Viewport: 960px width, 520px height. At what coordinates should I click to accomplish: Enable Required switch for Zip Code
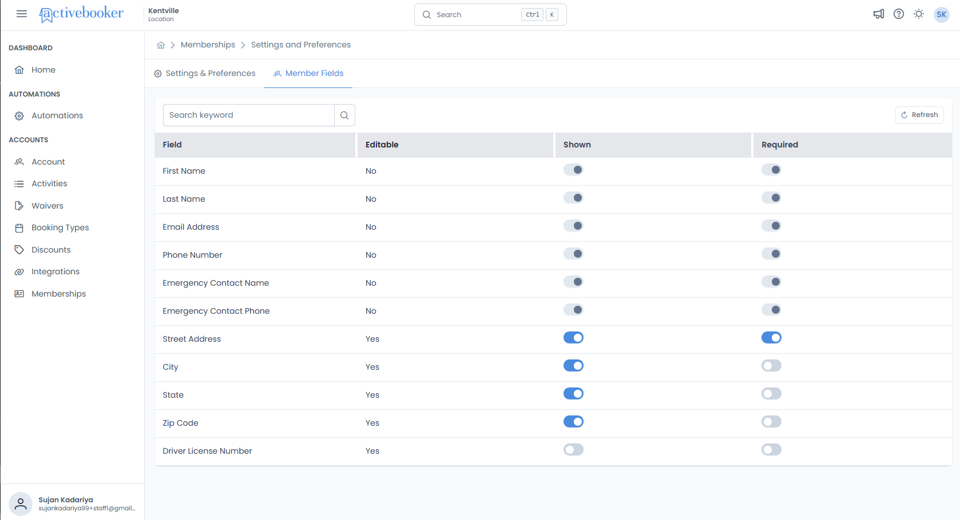pyautogui.click(x=771, y=422)
